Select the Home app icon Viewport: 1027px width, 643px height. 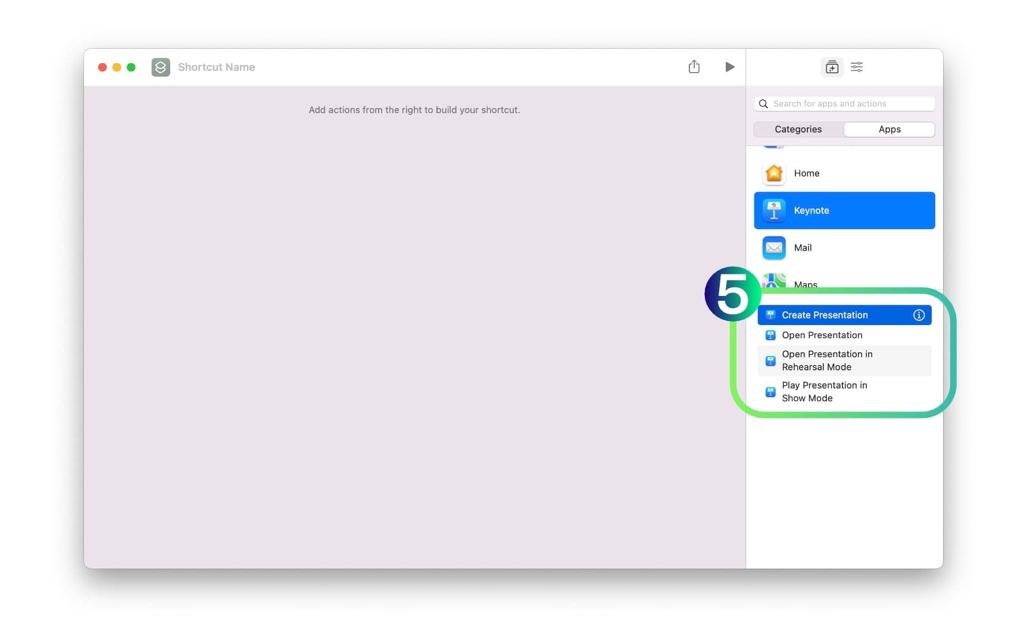point(773,173)
